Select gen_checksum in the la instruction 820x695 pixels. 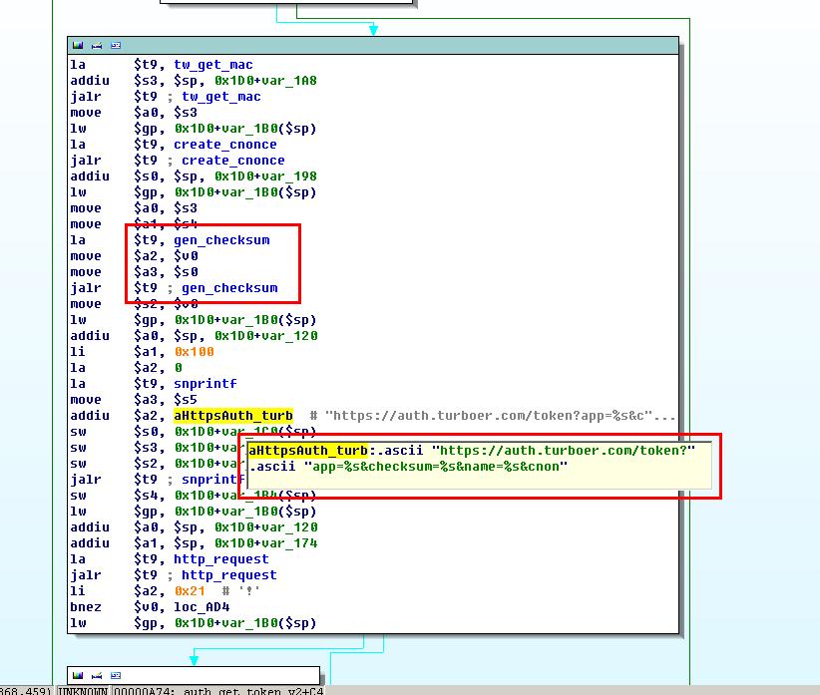coord(221,240)
